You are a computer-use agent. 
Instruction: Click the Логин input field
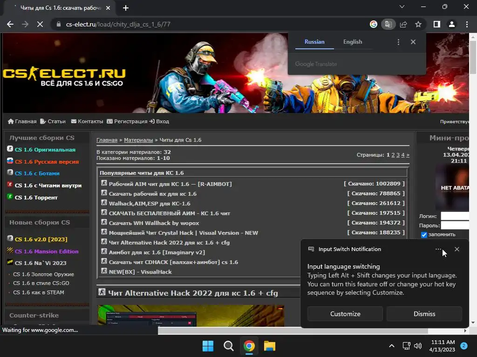pyautogui.click(x=455, y=216)
